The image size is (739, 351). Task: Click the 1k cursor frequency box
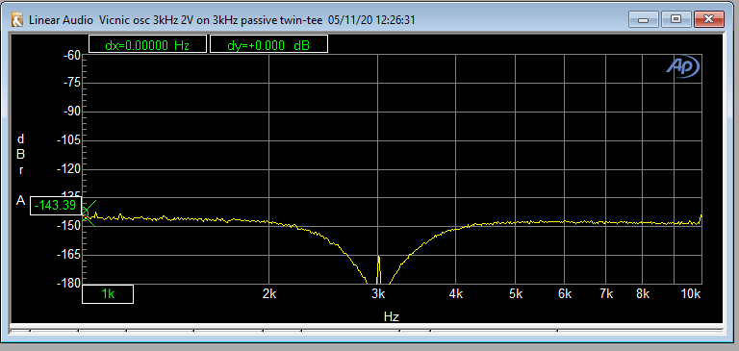pyautogui.click(x=108, y=294)
